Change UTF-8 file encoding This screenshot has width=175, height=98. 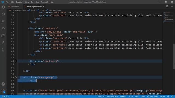[x=131, y=96]
